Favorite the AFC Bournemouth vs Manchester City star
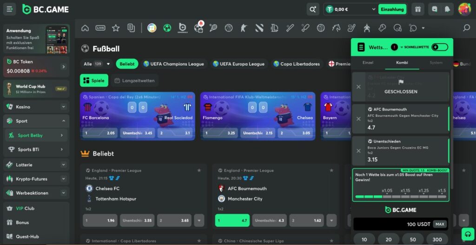476x245 pixels. [x=331, y=170]
